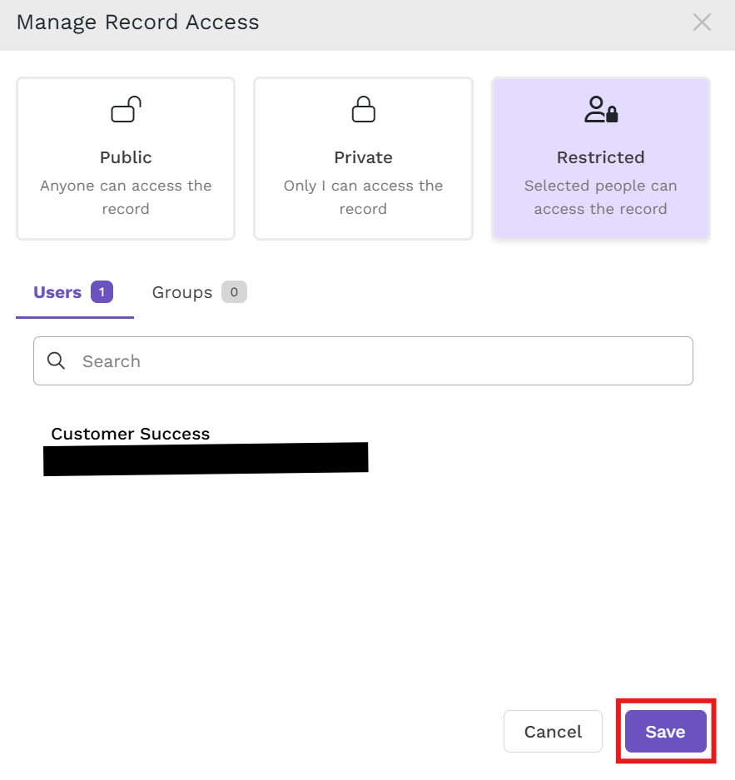Click the open padlock Public icon
Screen dimensions: 735x780
coord(126,109)
